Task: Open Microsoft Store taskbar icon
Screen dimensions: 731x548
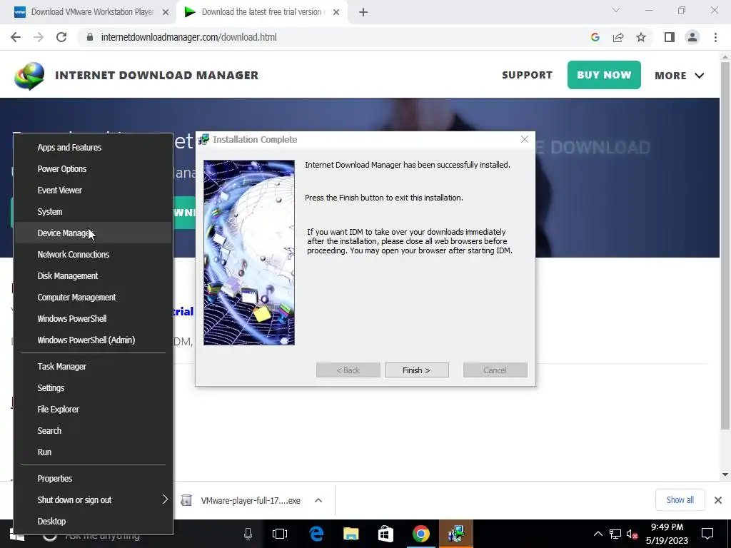Action: [x=385, y=534]
